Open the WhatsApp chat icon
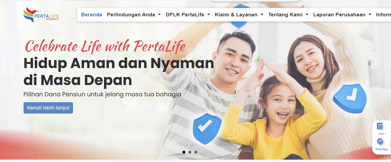The width and height of the screenshot is (391, 162). [x=381, y=142]
